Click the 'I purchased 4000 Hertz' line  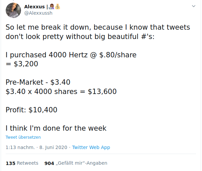point(71,55)
